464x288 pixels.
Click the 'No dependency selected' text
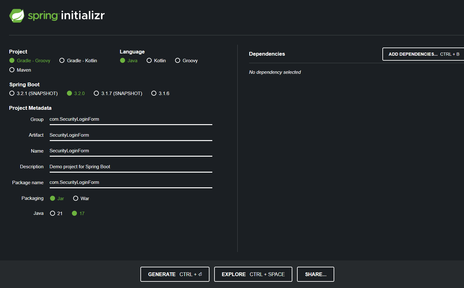275,72
